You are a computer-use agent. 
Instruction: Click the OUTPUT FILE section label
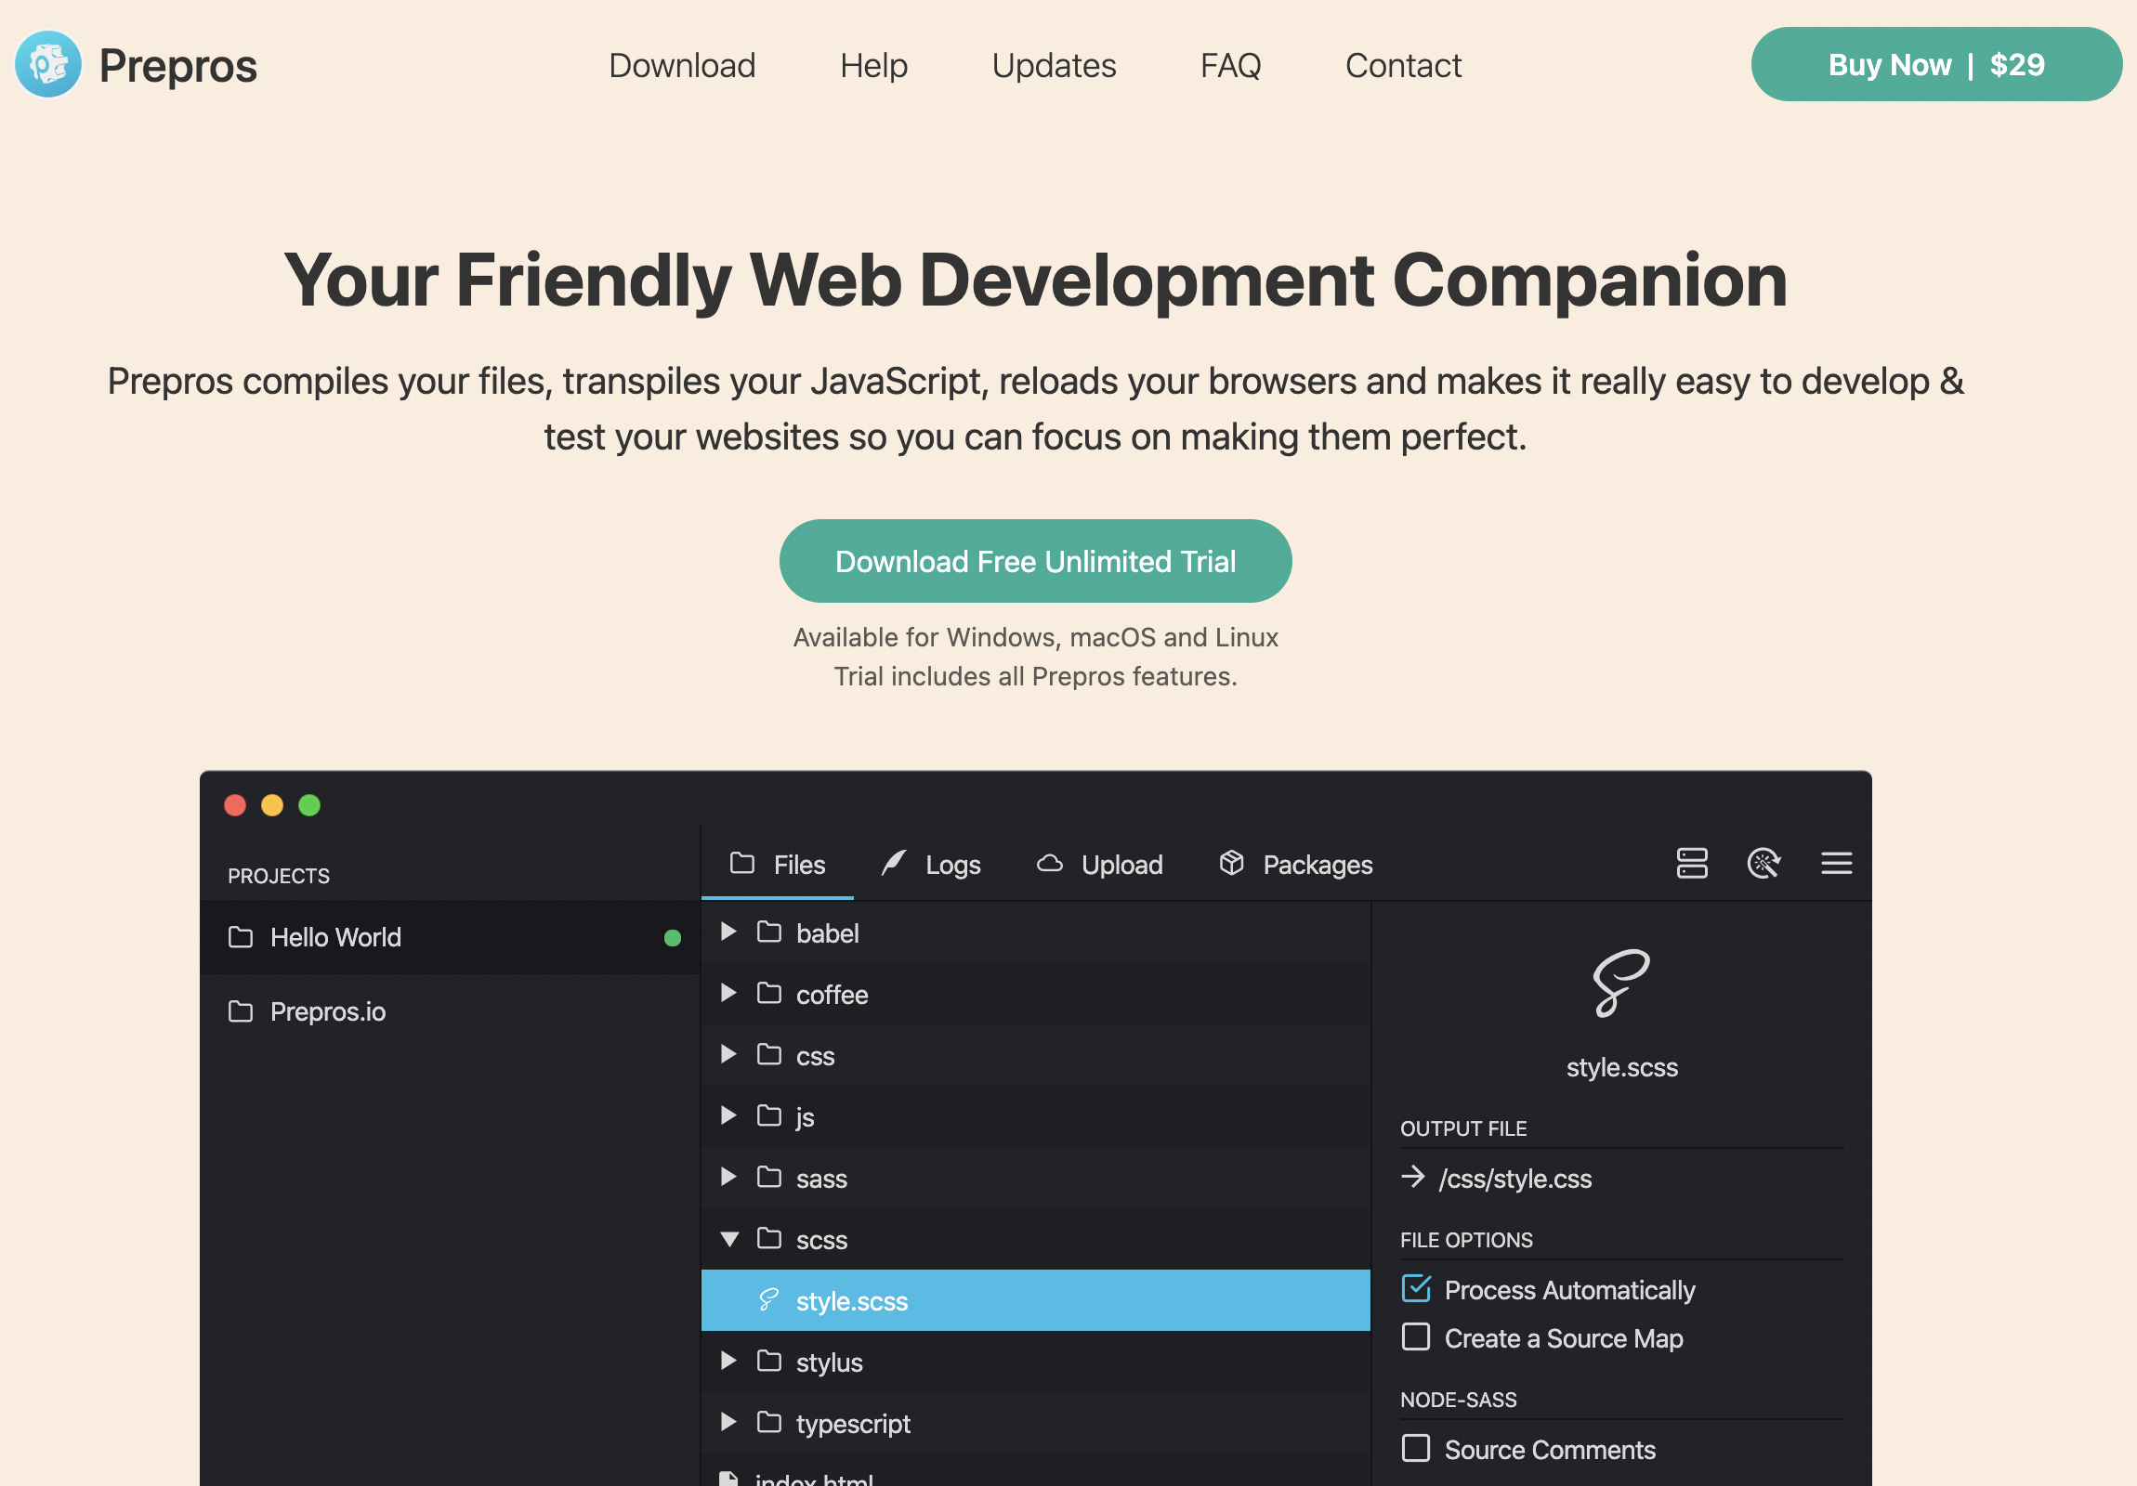(1463, 1128)
